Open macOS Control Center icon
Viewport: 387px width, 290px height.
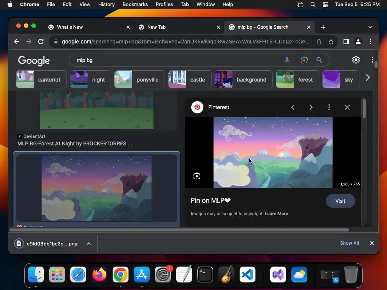point(325,5)
